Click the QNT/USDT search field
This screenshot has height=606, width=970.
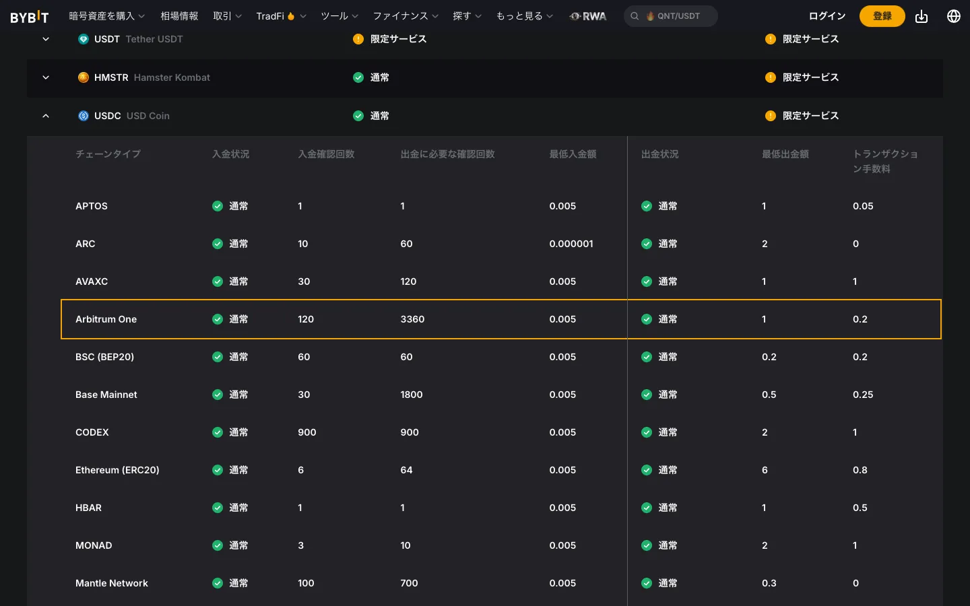click(671, 16)
